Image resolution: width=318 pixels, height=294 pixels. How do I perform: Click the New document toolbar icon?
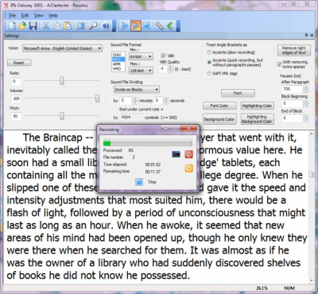pos(12,25)
